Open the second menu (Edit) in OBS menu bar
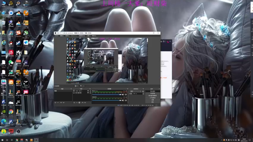This screenshot has height=142, width=253. [x=62, y=36]
